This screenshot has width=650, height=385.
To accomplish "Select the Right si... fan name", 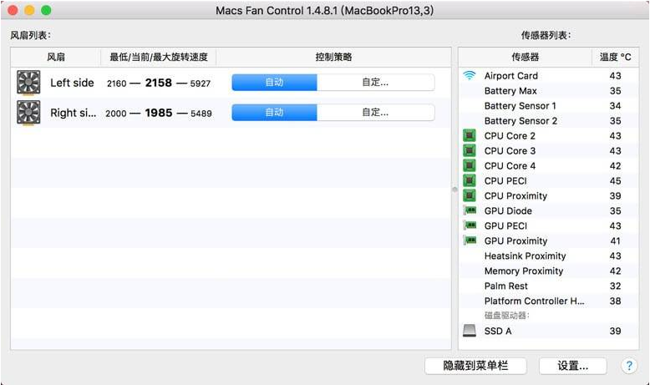I will (x=73, y=113).
